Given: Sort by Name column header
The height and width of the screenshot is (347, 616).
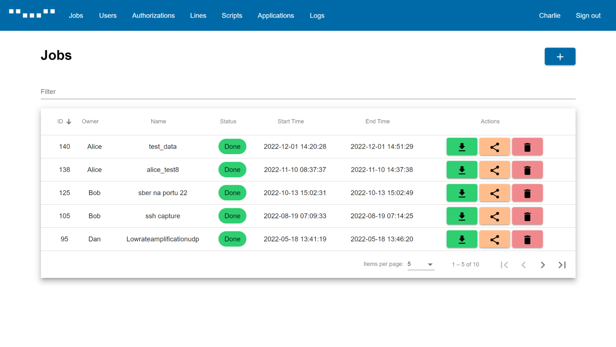Looking at the screenshot, I should coord(158,122).
